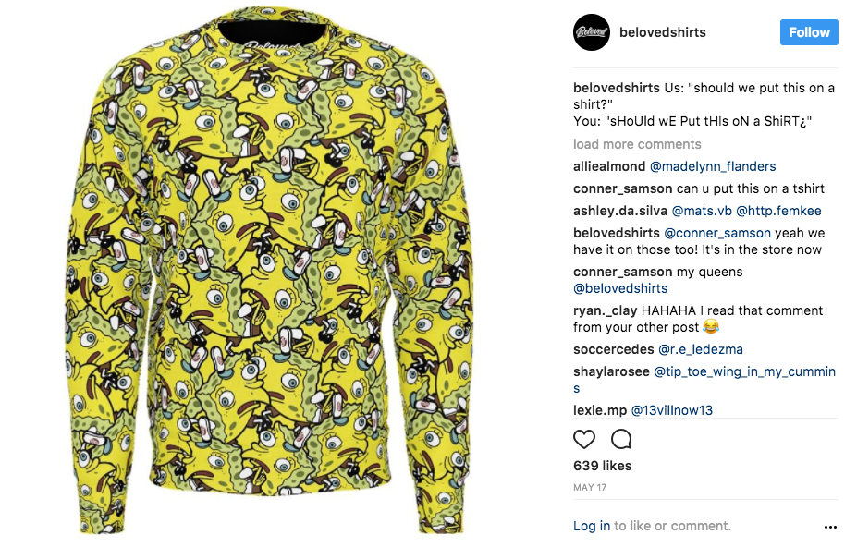
Task: Open the @r.e_ledezma mention
Action: tap(701, 350)
